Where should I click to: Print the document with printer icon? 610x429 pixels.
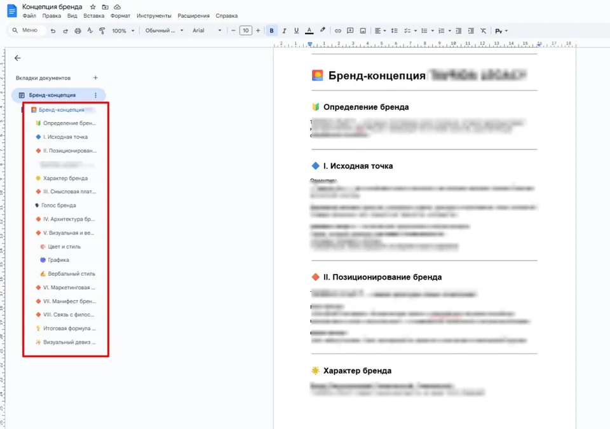(78, 31)
